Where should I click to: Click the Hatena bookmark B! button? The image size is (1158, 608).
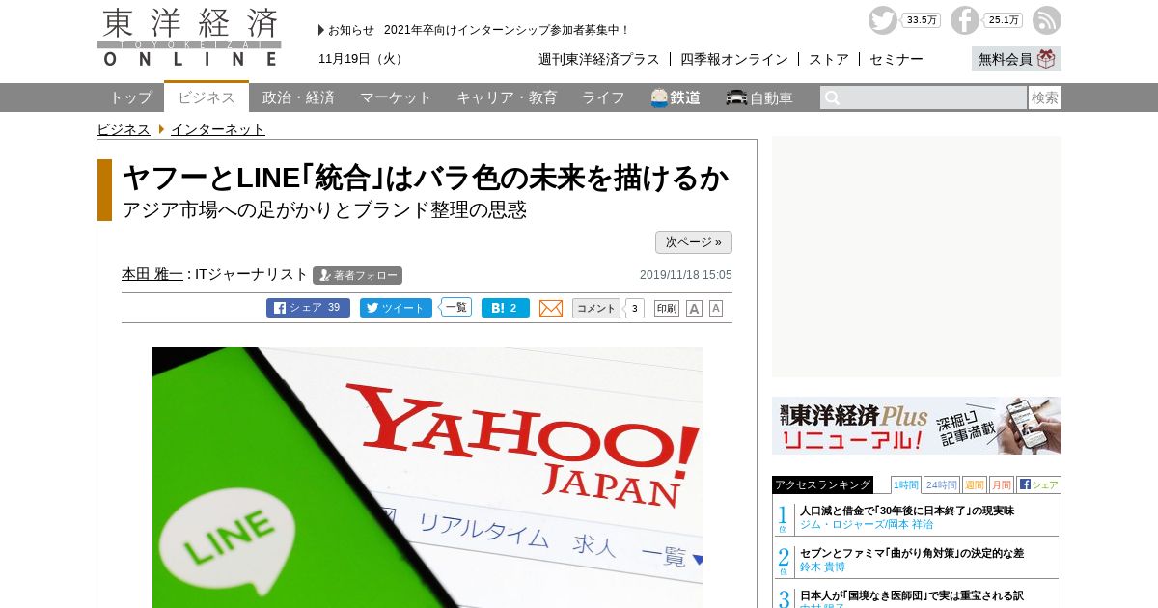pyautogui.click(x=506, y=308)
